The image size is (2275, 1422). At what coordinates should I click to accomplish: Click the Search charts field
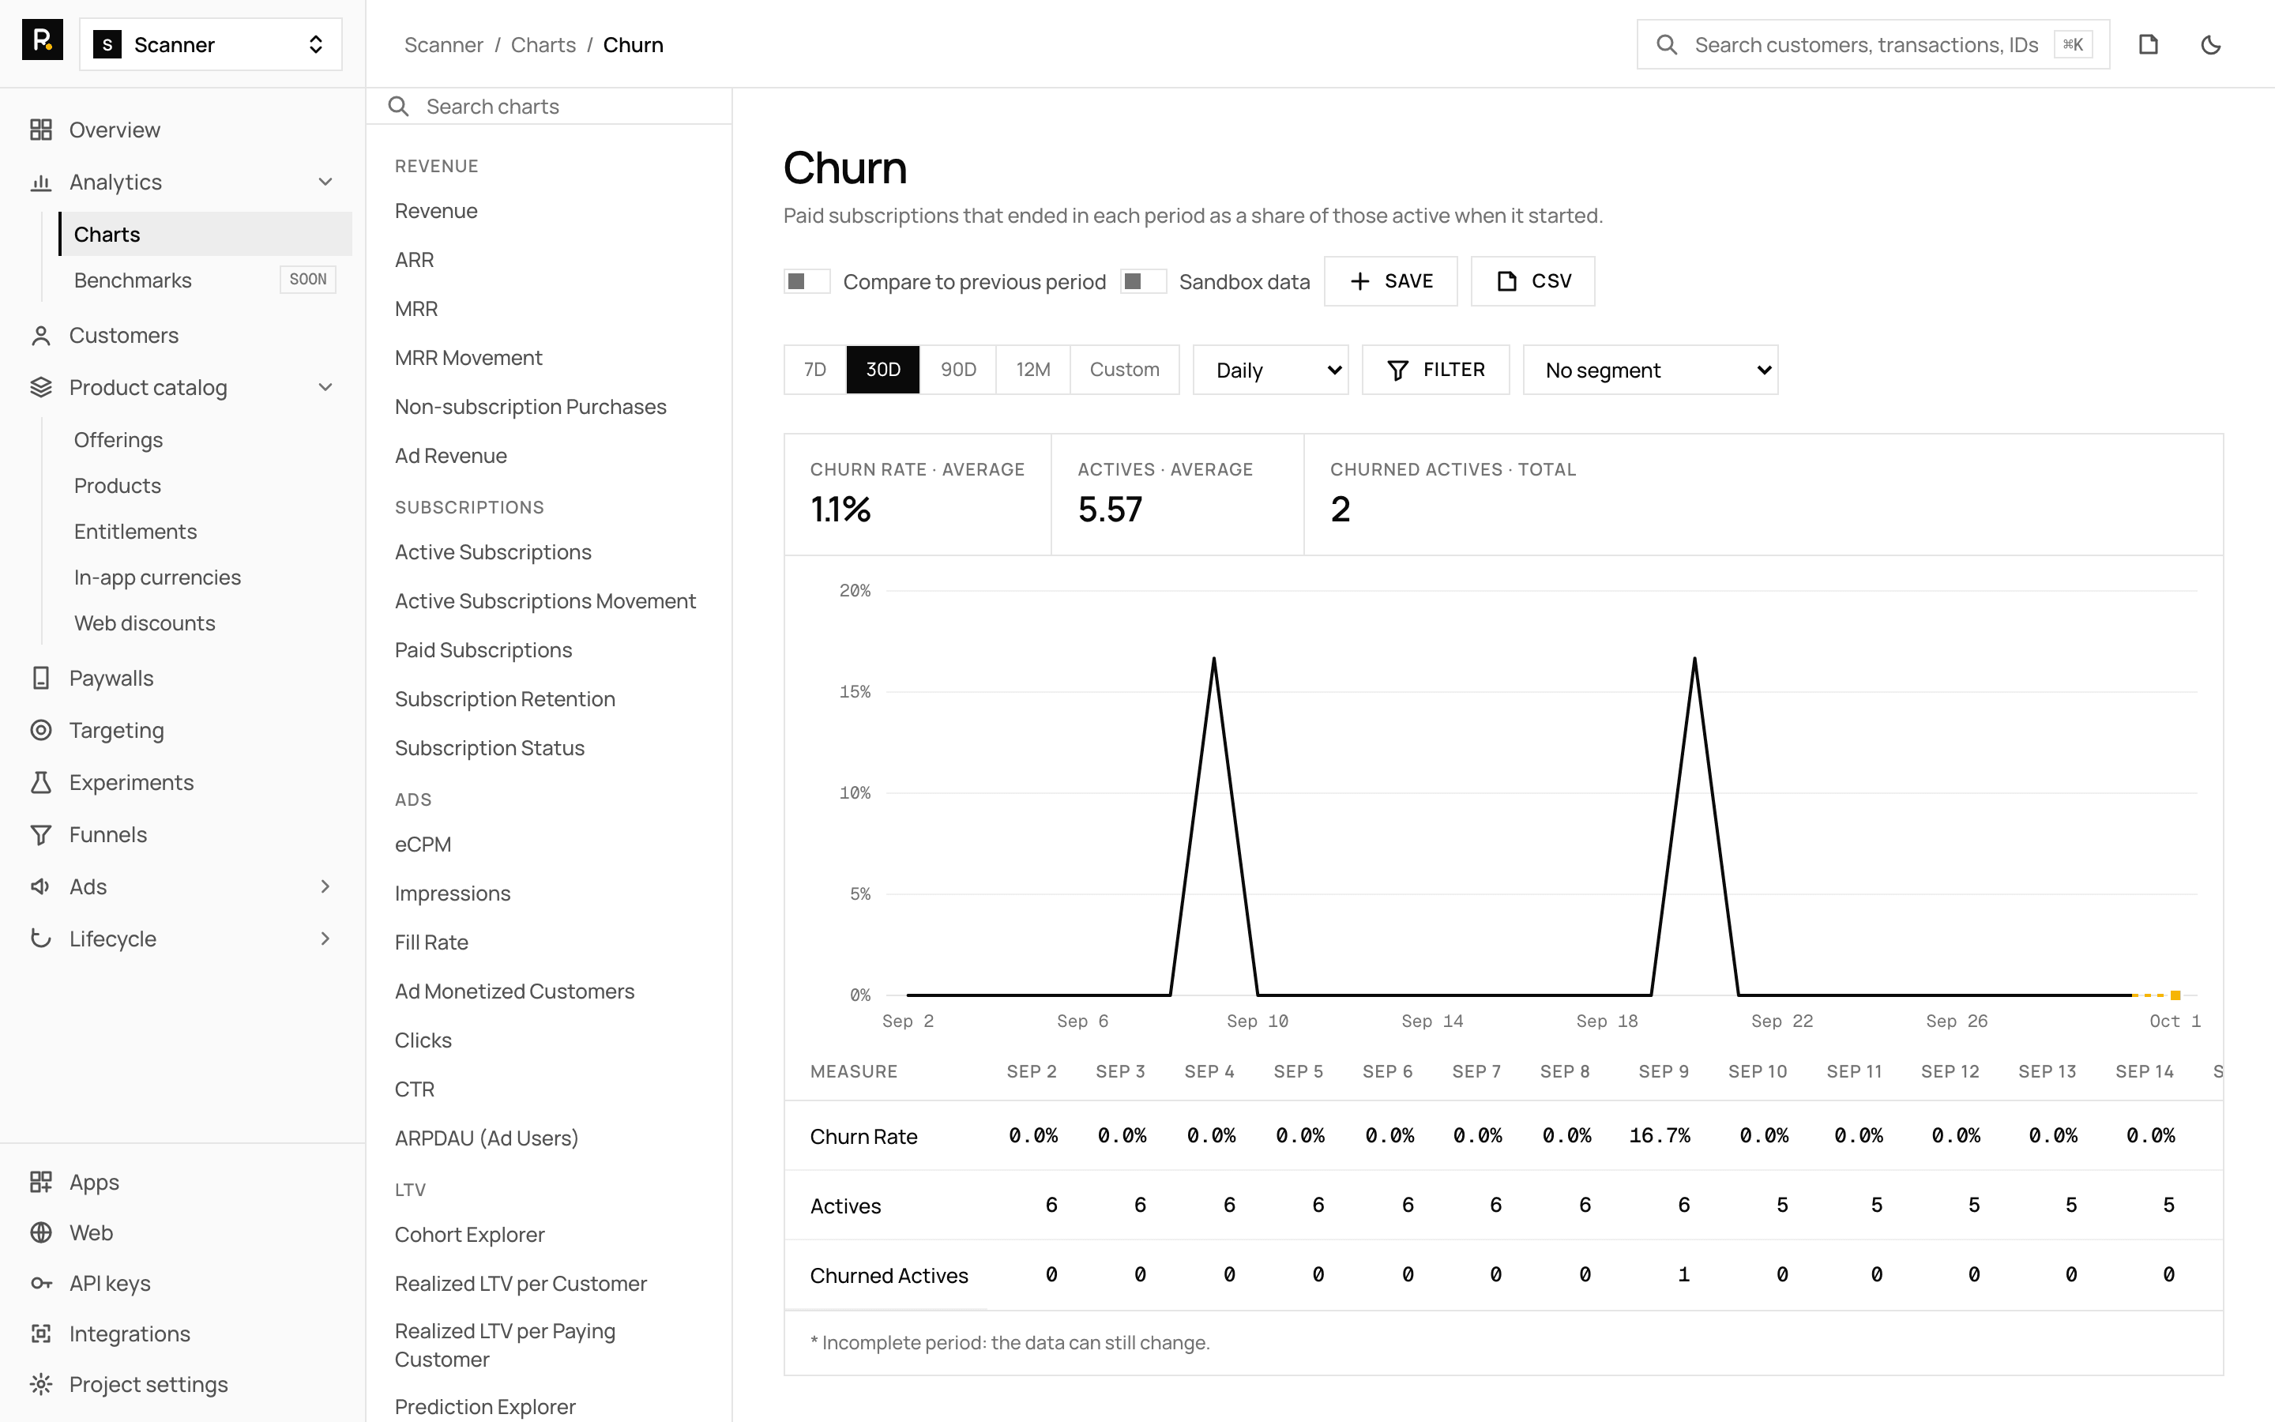pyautogui.click(x=549, y=107)
